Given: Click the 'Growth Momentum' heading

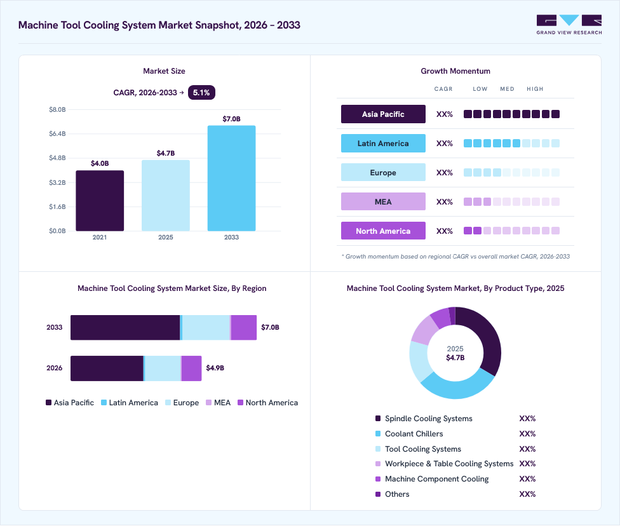Looking at the screenshot, I should (x=455, y=71).
